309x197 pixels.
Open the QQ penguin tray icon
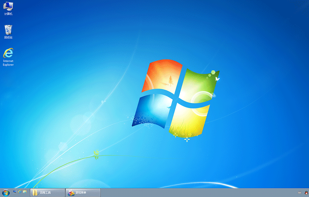coord(306,193)
